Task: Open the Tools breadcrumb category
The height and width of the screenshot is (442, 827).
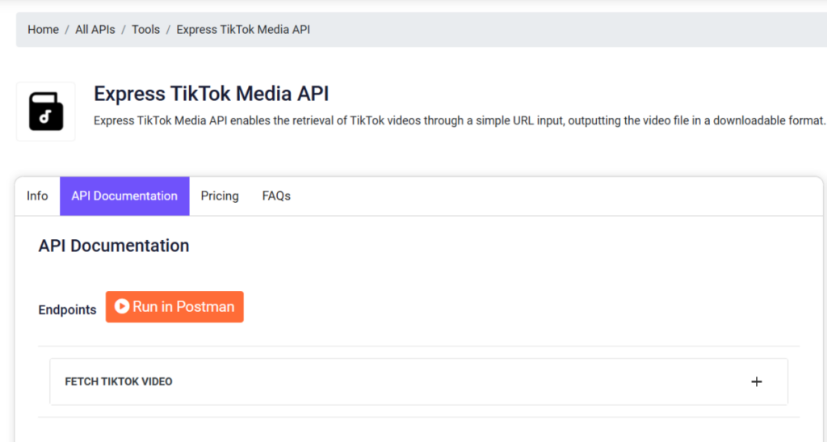Action: click(145, 30)
